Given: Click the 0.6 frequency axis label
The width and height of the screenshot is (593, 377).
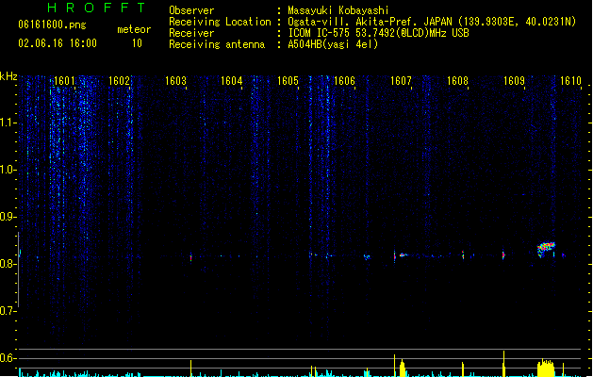Looking at the screenshot, I should (x=8, y=358).
